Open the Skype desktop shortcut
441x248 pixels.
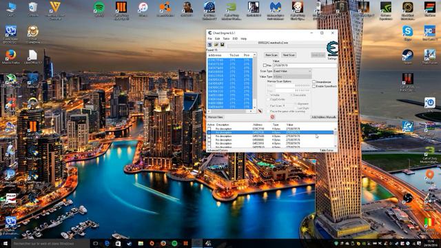[x=407, y=33]
